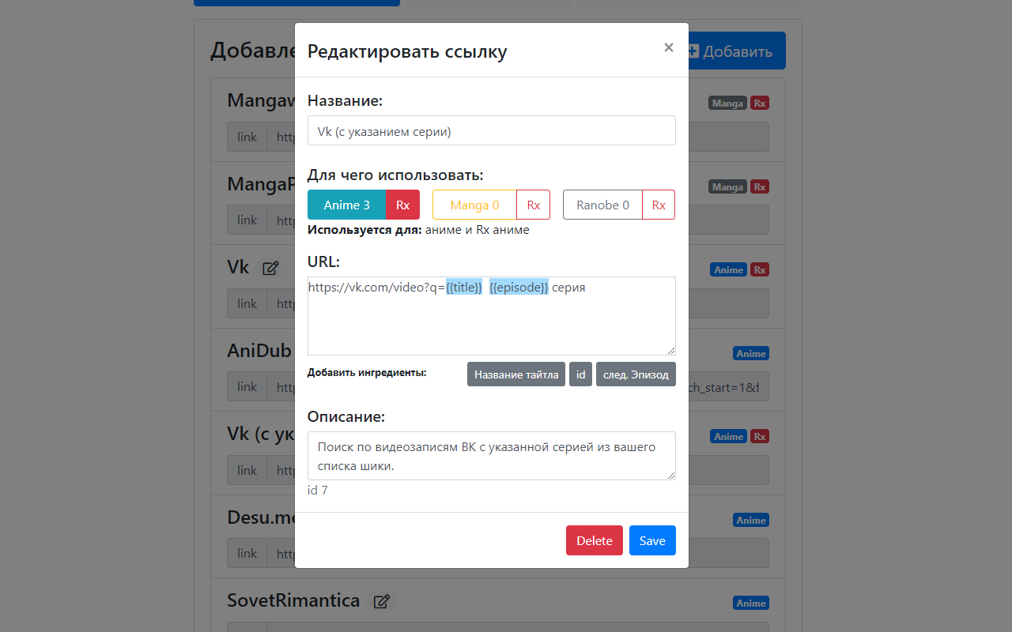Close the edit link dialog
This screenshot has height=632, width=1012.
669,47
